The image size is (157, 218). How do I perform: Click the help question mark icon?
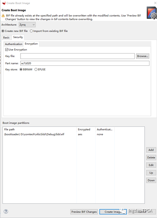[x=6, y=212]
